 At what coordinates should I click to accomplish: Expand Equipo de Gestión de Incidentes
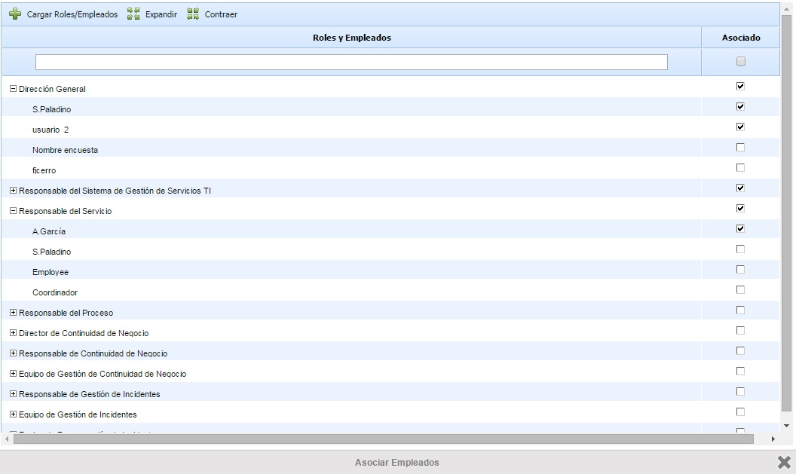click(13, 414)
